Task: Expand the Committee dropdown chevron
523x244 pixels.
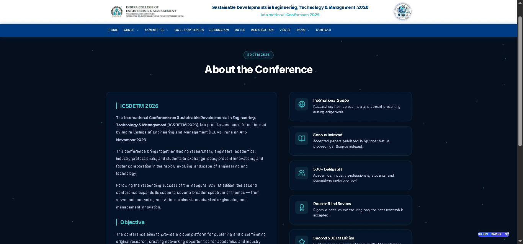Action: point(167,30)
